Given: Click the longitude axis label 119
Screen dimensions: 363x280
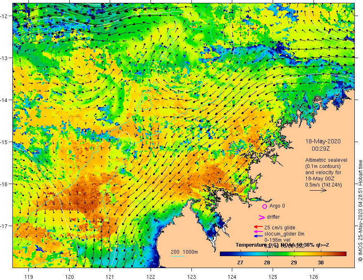Looking at the screenshot, I should (29, 277).
